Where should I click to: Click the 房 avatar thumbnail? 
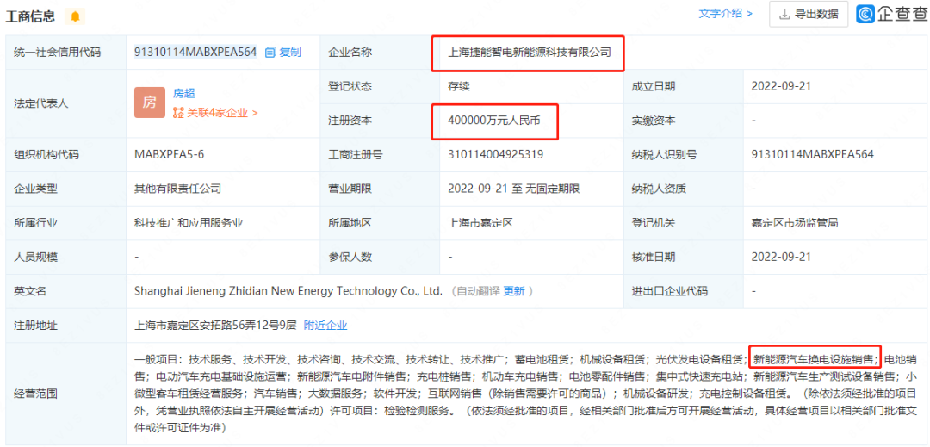[150, 102]
